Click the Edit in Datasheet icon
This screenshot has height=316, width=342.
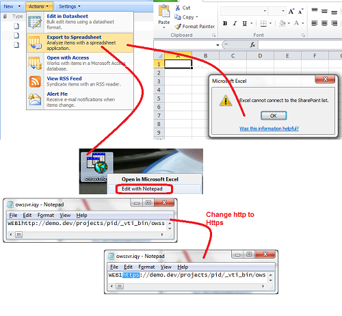click(x=35, y=23)
